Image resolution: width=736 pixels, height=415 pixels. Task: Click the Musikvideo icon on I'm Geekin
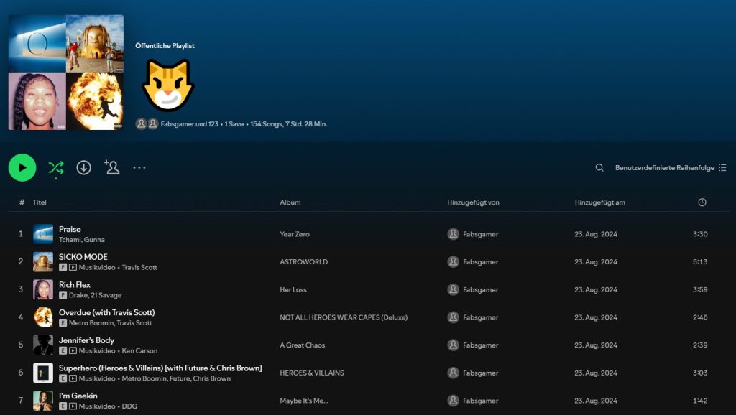73,406
